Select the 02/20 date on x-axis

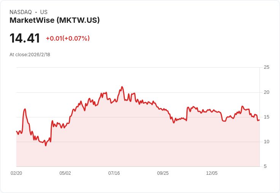point(16,173)
